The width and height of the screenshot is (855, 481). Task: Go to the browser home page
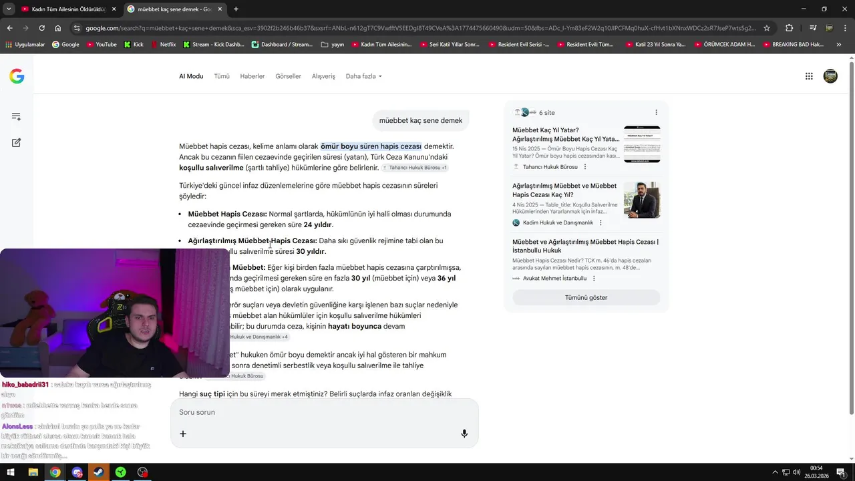pos(58,28)
